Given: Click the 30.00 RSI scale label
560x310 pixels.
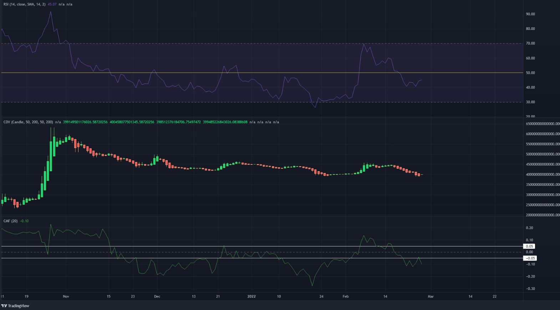Looking at the screenshot, I should (530, 102).
